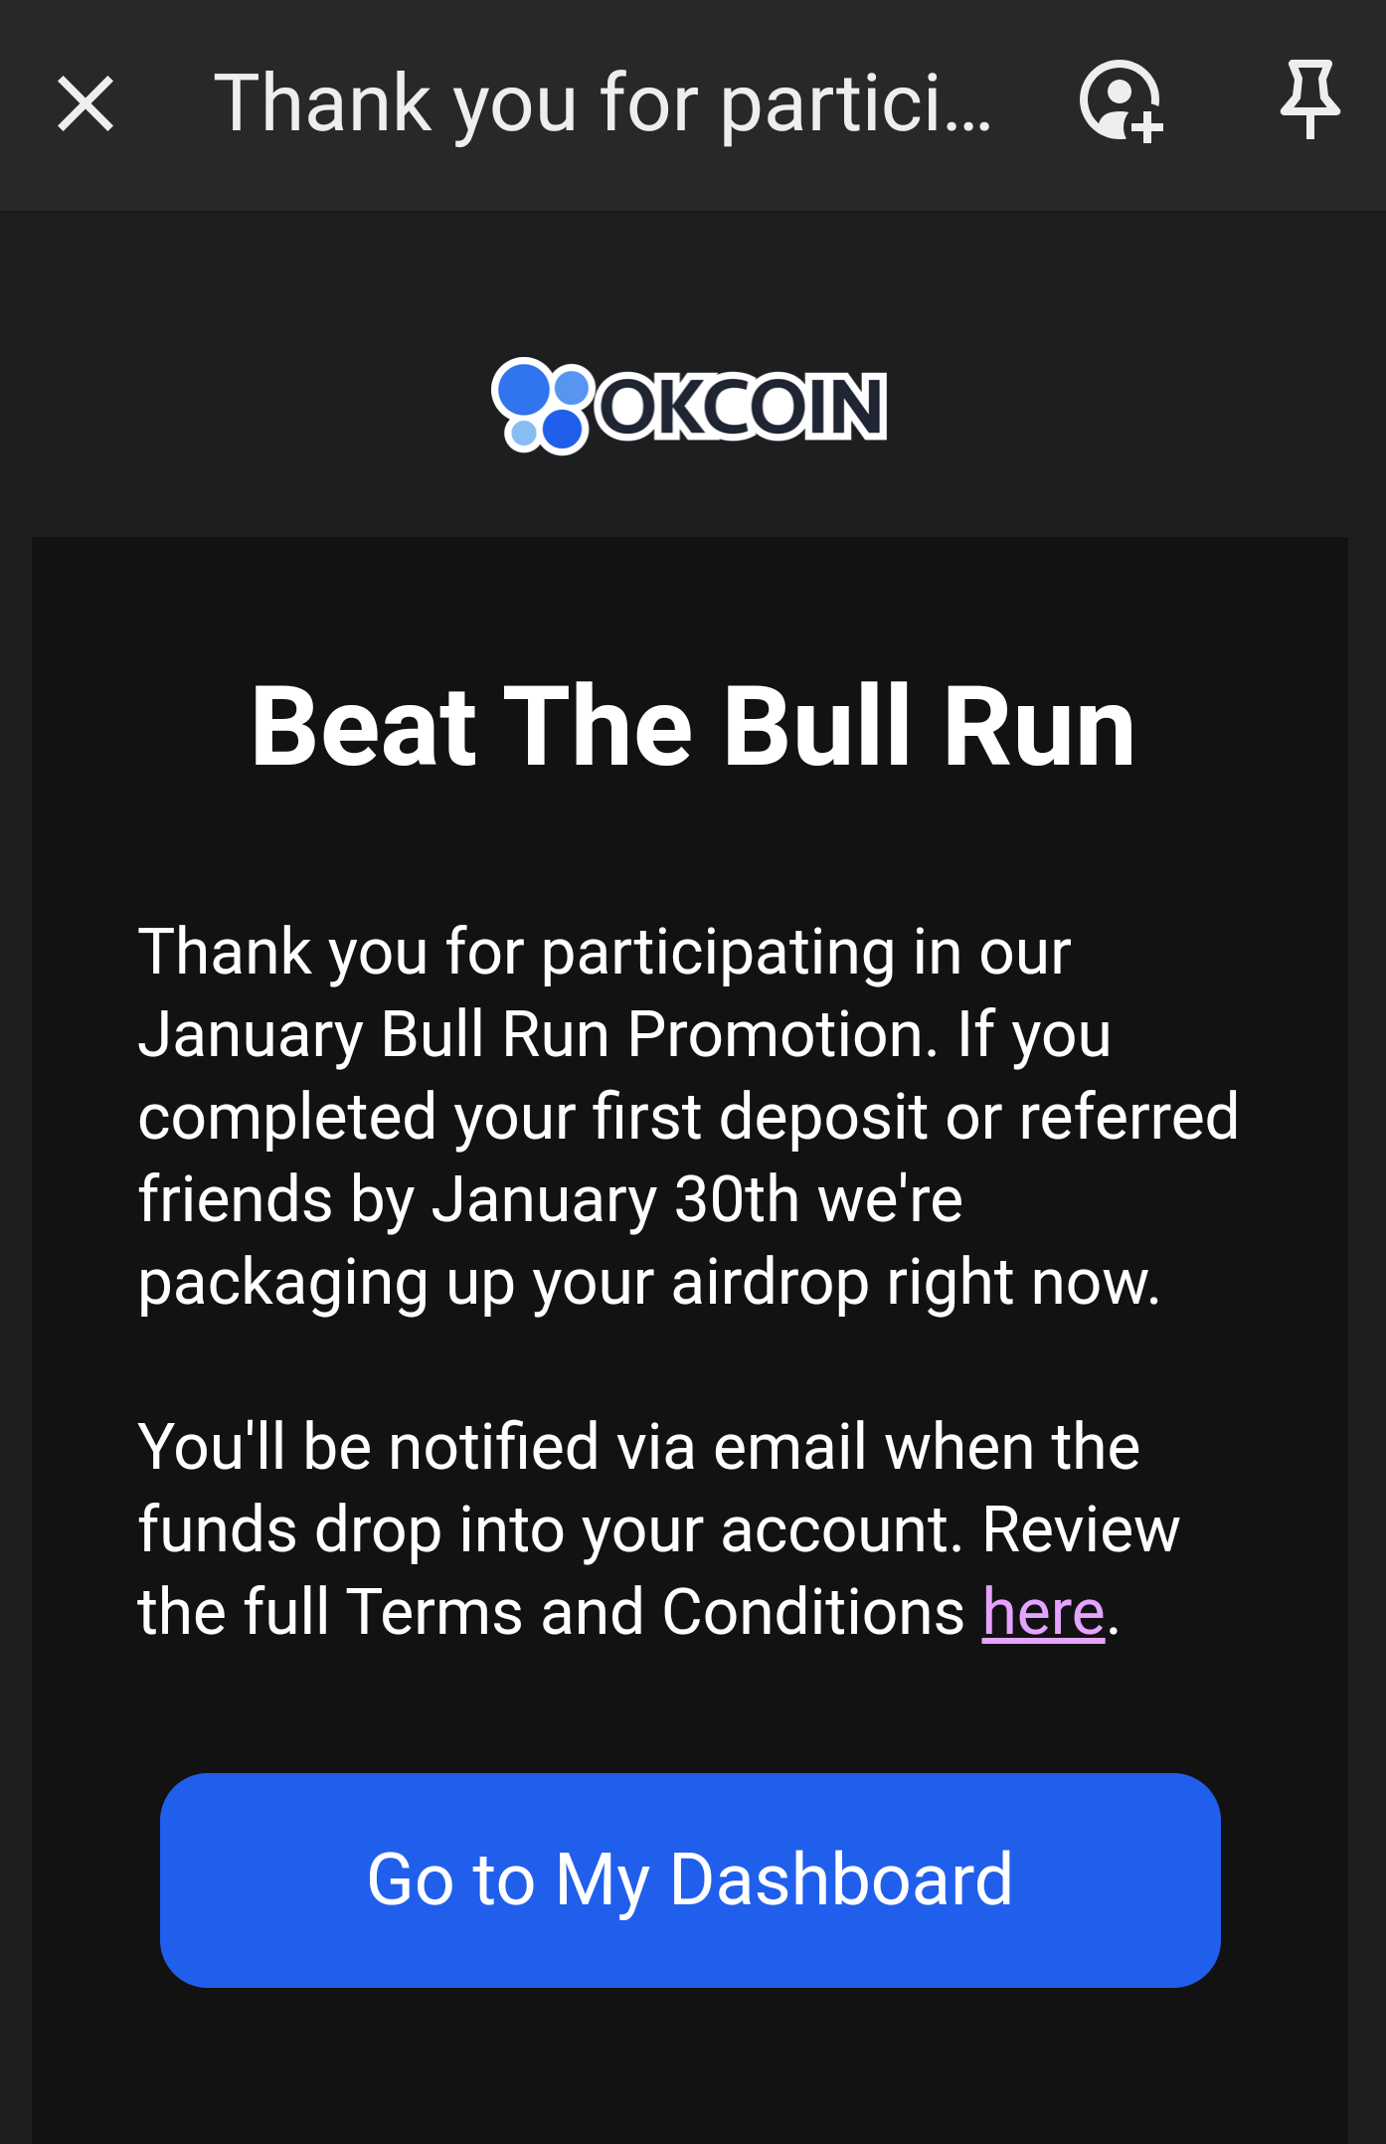The image size is (1386, 2144).
Task: Go to My Dashboard button
Action: click(690, 1879)
